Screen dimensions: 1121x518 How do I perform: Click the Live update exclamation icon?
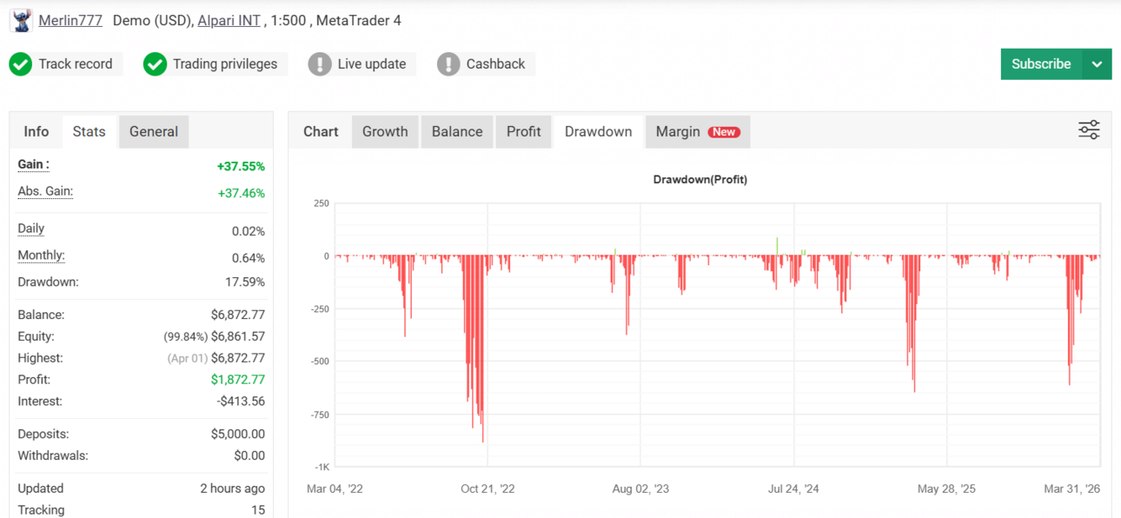320,64
